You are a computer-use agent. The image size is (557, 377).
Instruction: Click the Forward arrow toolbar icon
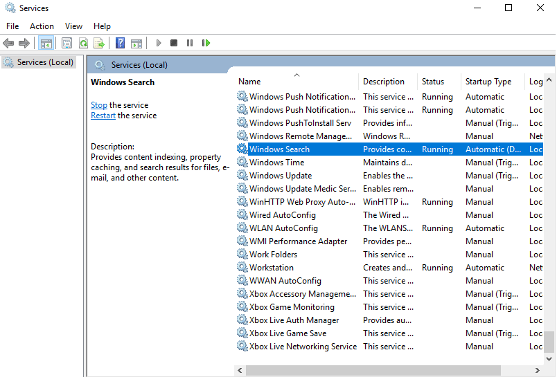click(x=24, y=44)
